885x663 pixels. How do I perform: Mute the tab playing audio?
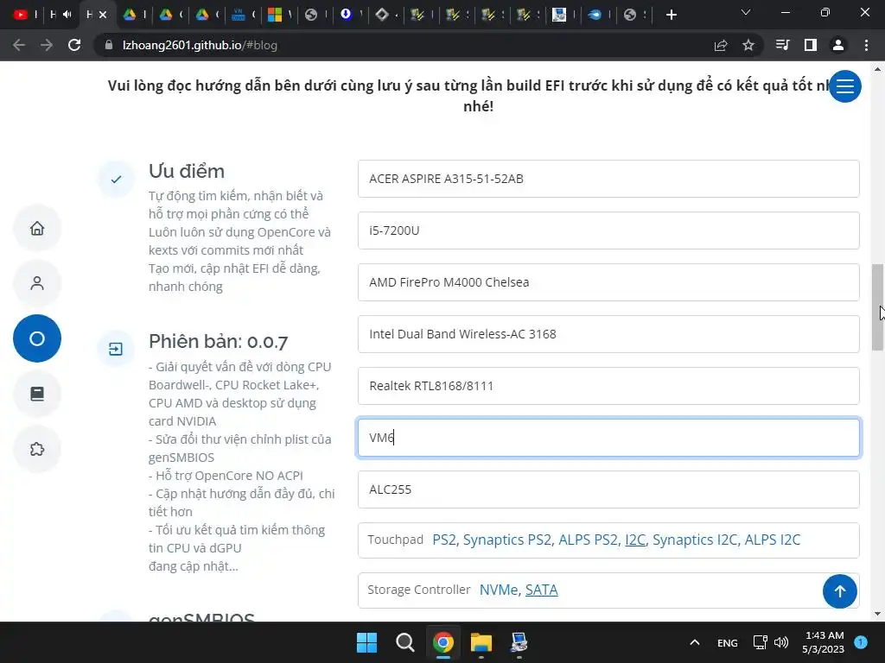coord(67,15)
